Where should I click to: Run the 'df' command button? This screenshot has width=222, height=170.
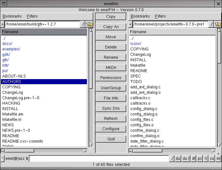click(194, 159)
